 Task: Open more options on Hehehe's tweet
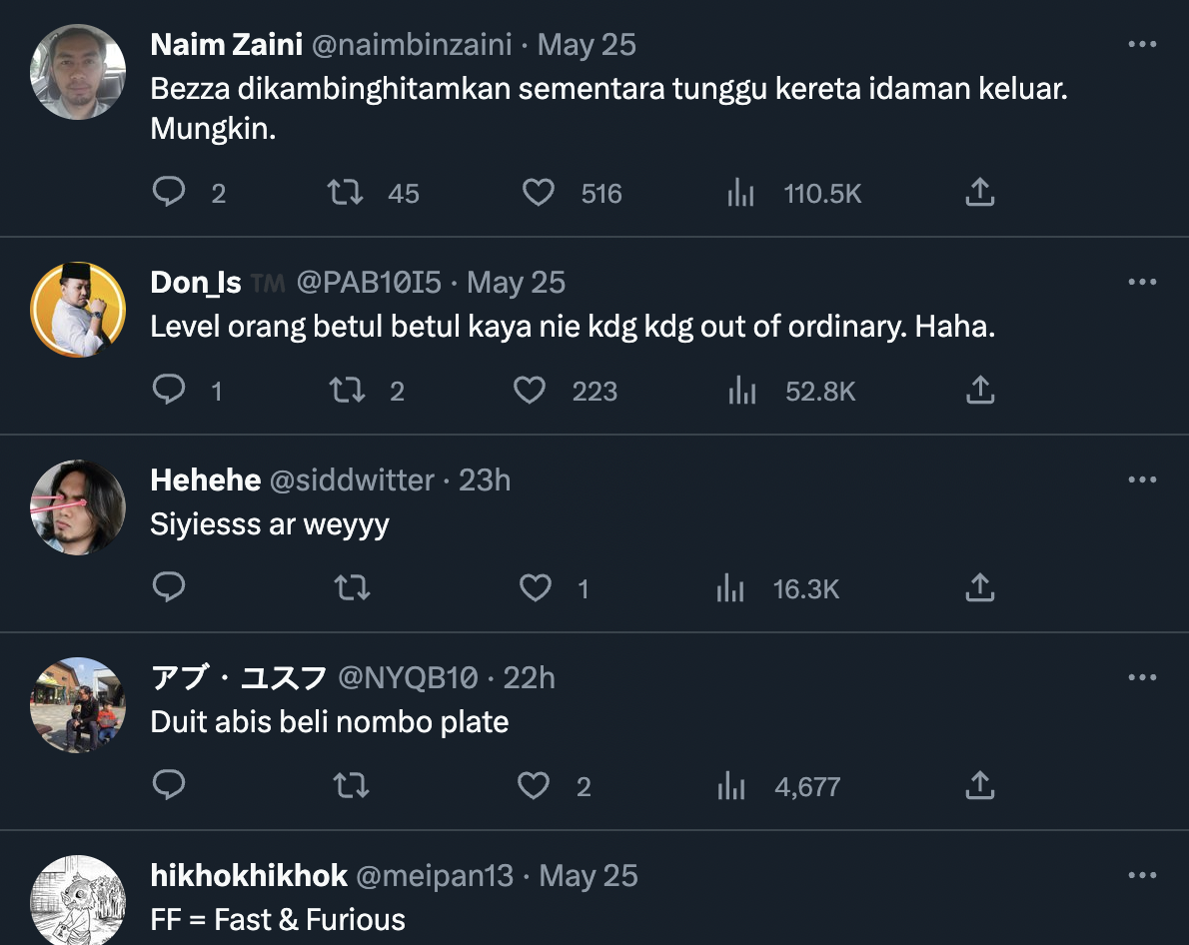[1142, 480]
